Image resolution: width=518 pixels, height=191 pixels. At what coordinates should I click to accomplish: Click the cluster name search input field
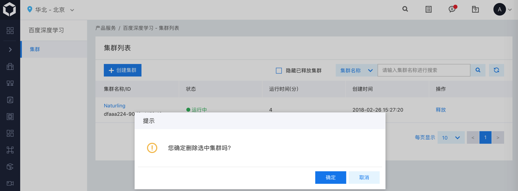(423, 70)
